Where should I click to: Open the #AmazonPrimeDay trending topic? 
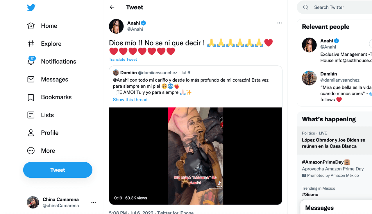(x=323, y=162)
